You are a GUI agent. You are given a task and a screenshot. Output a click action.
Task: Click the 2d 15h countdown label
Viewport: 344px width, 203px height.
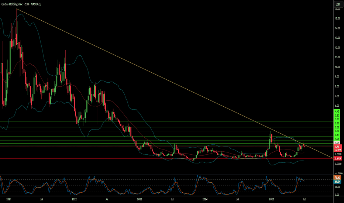[x=338, y=150]
